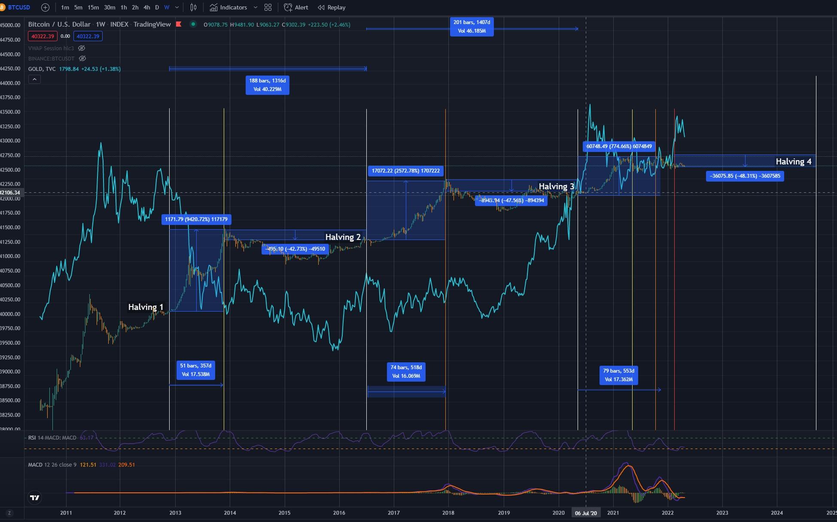The width and height of the screenshot is (837, 522).
Task: Open the Indicators dialog
Action: (x=228, y=7)
